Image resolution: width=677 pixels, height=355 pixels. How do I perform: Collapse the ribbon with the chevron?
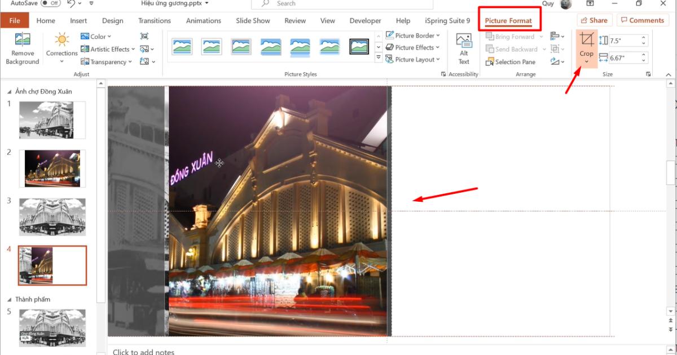pyautogui.click(x=669, y=74)
